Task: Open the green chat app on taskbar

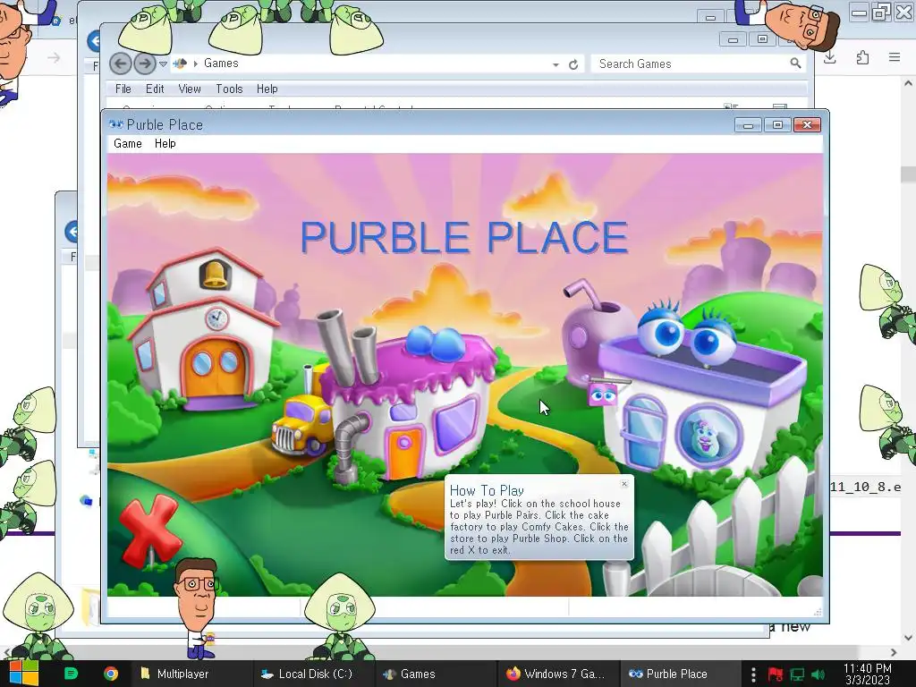Action: [x=72, y=674]
